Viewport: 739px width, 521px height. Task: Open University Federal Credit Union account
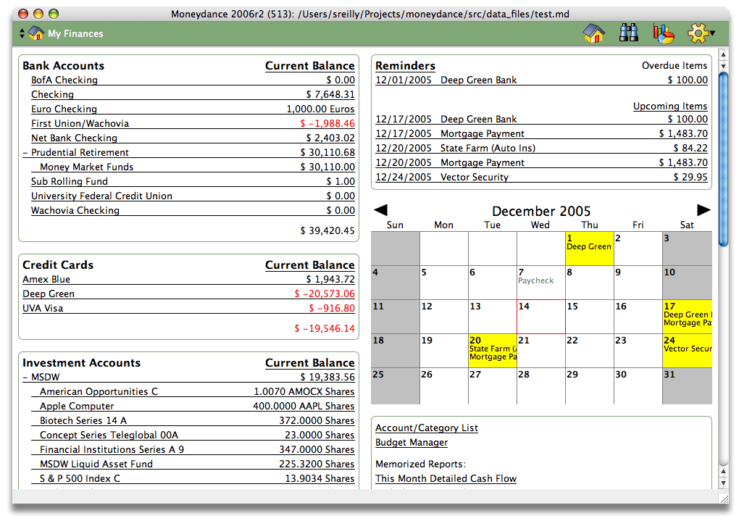102,196
